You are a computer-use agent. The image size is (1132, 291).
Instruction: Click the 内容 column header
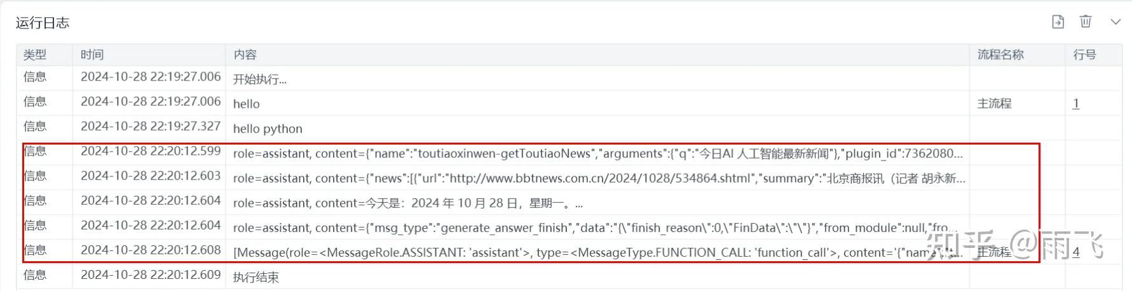pos(245,55)
